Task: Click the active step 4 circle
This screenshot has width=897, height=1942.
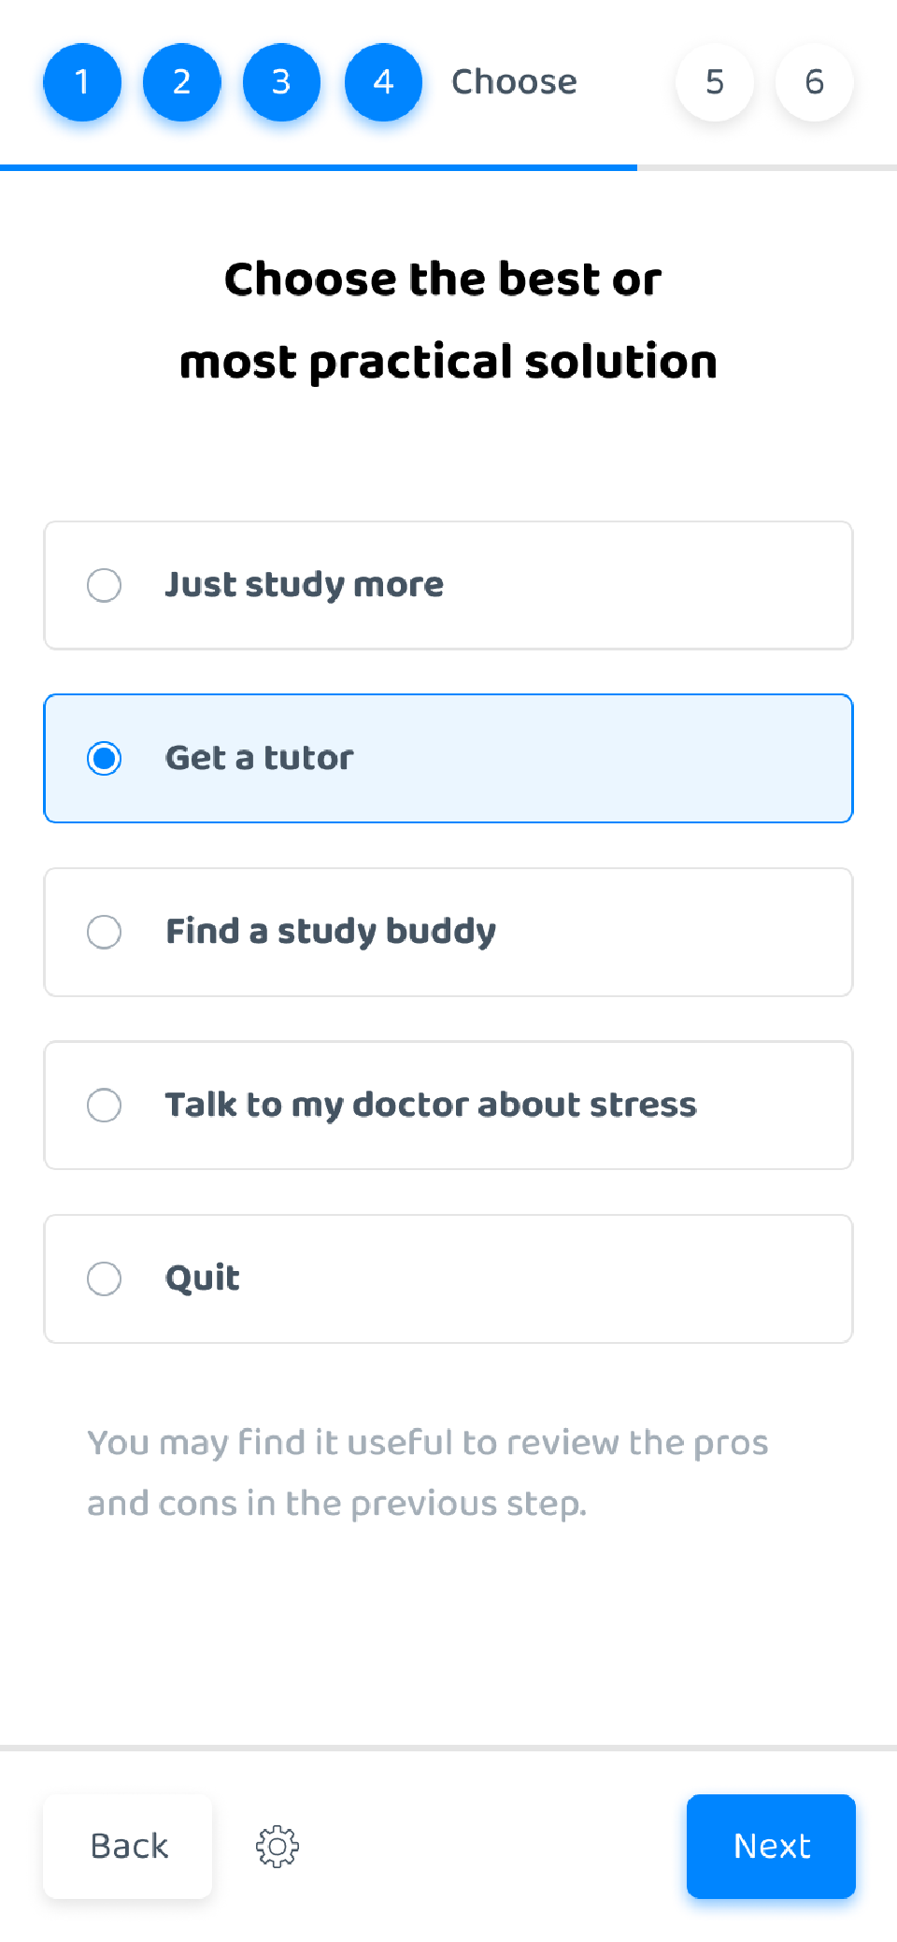Action: pos(383,82)
